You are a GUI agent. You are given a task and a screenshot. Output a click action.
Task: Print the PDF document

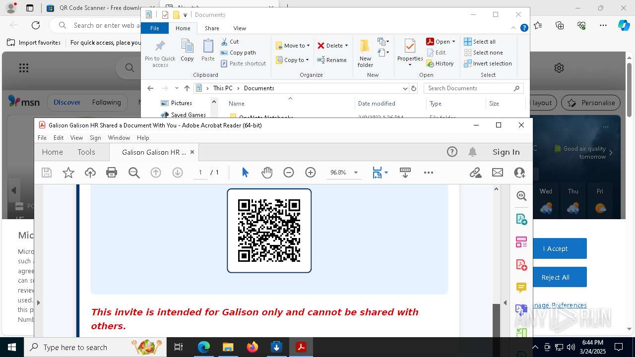tap(112, 173)
